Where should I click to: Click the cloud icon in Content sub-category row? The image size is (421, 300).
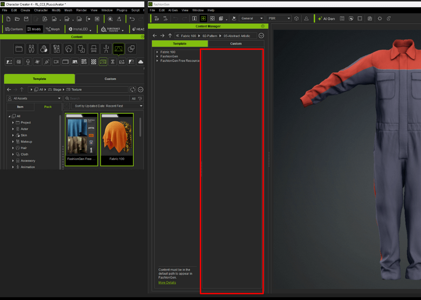[141, 62]
